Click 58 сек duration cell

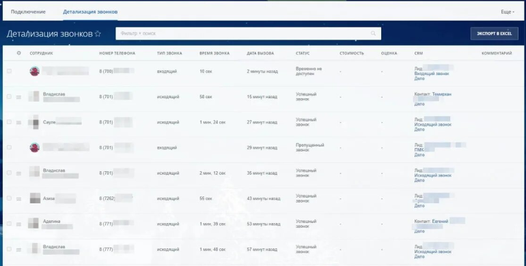click(206, 97)
